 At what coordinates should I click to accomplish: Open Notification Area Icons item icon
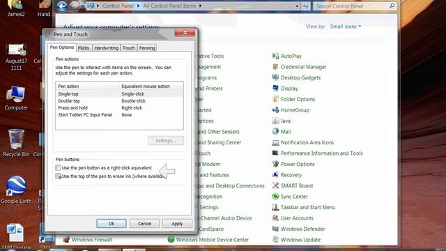[x=275, y=142]
